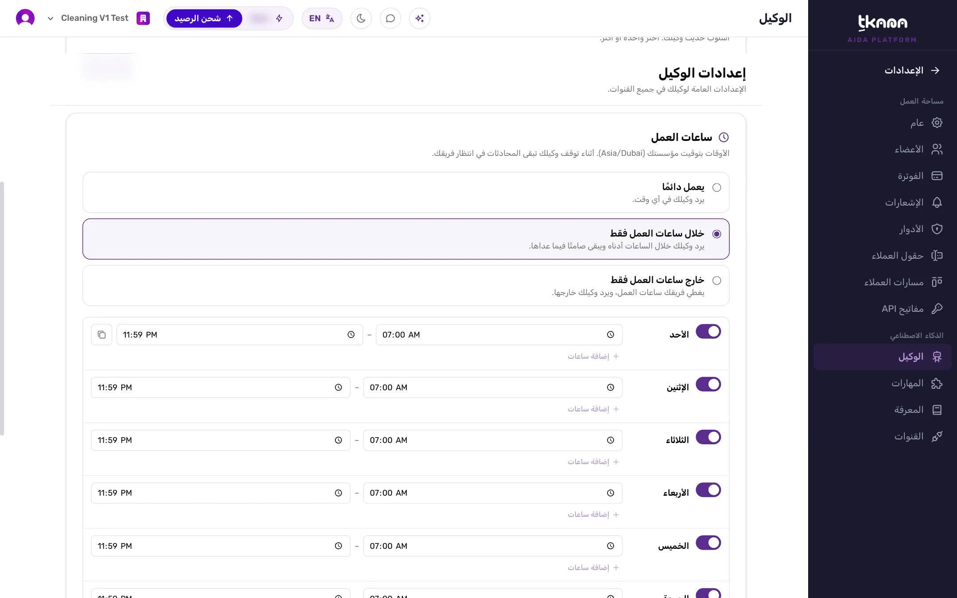Select the يعمل دائمًا radio option
Screen dimensions: 957x598
click(x=716, y=187)
